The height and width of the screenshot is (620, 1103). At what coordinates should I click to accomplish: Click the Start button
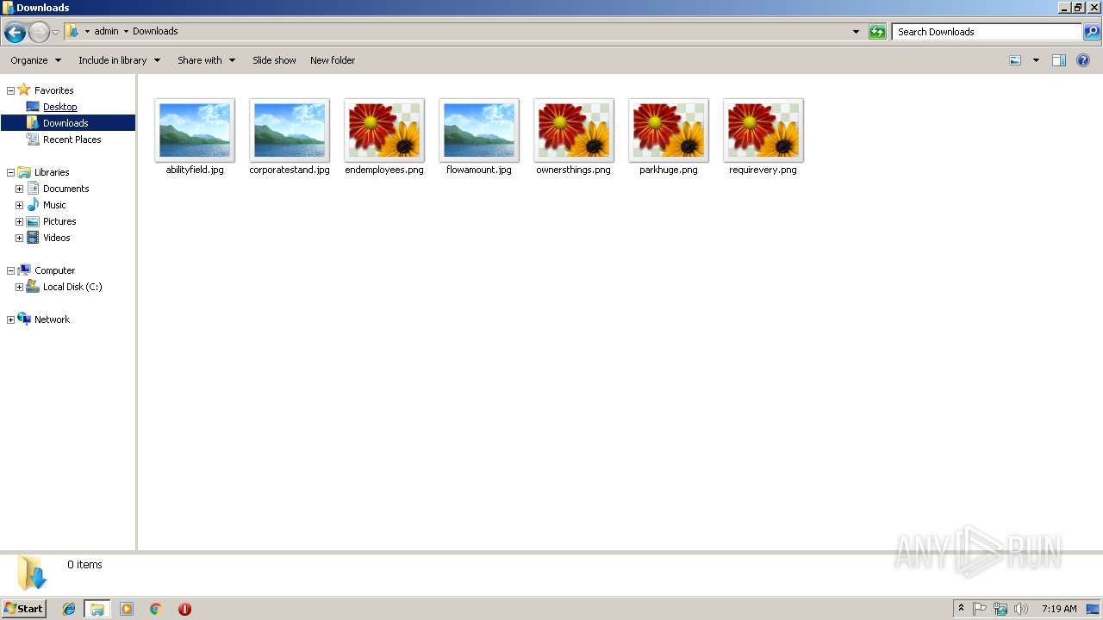click(24, 609)
